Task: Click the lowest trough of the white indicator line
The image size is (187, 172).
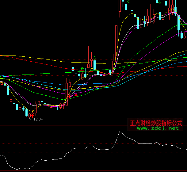Action: pos(17,169)
